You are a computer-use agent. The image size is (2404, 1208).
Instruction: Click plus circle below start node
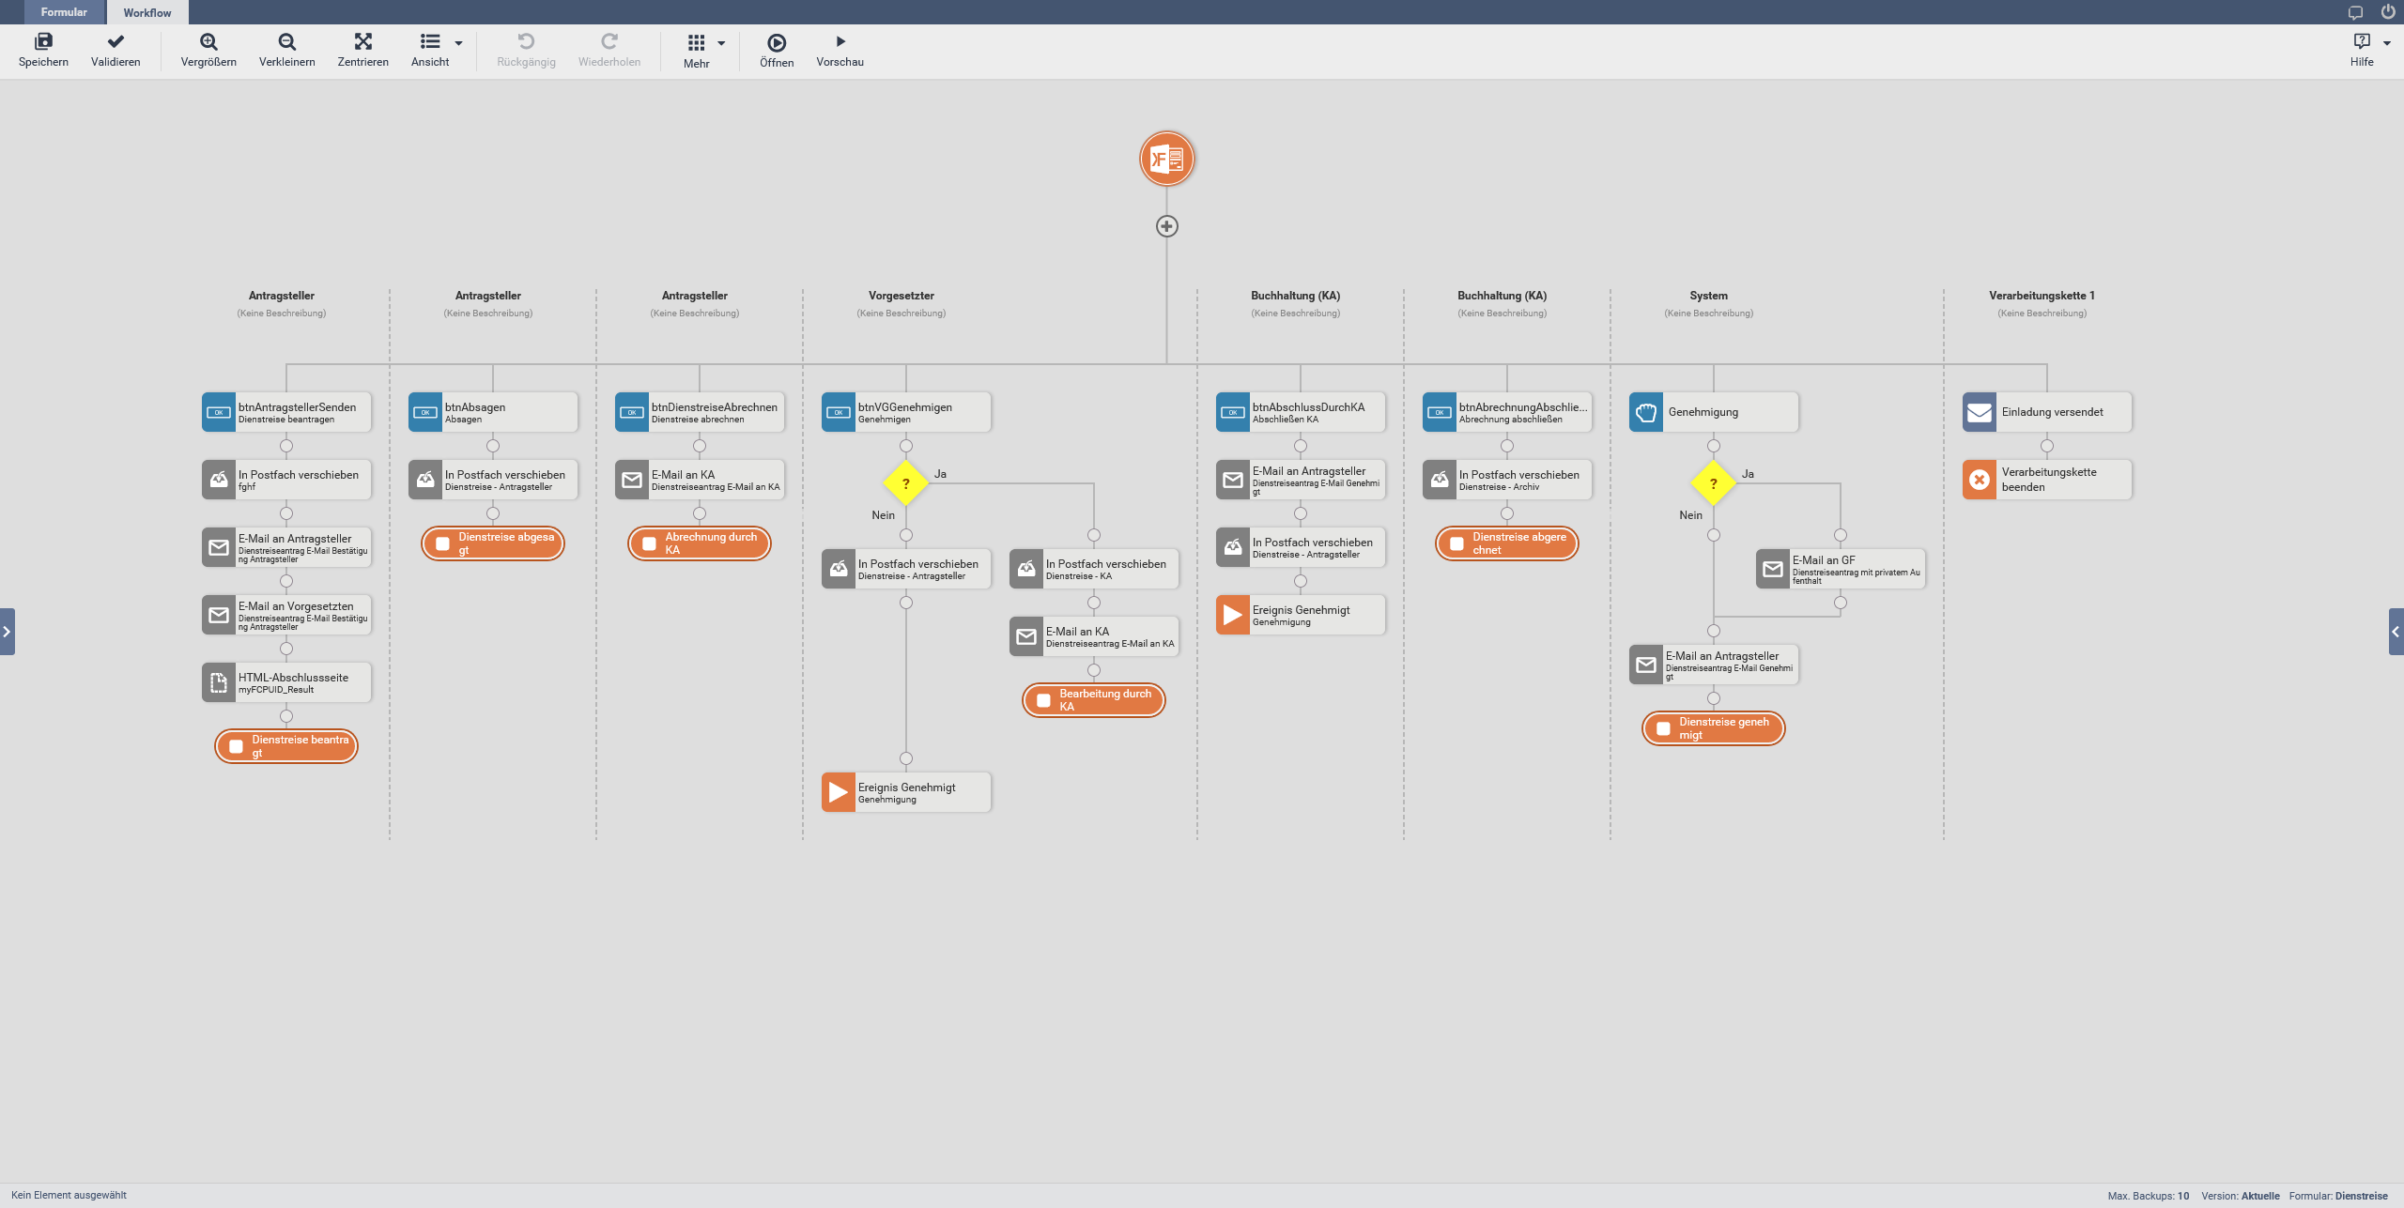1166,226
